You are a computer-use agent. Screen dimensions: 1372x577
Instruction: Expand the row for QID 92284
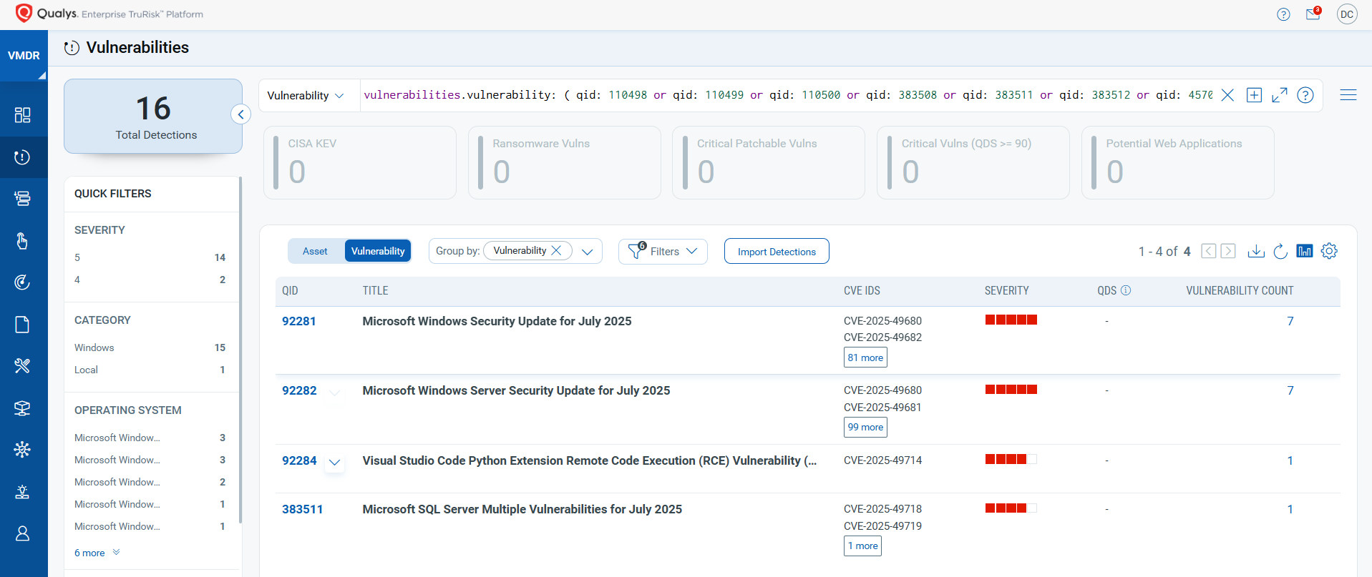[x=334, y=462]
